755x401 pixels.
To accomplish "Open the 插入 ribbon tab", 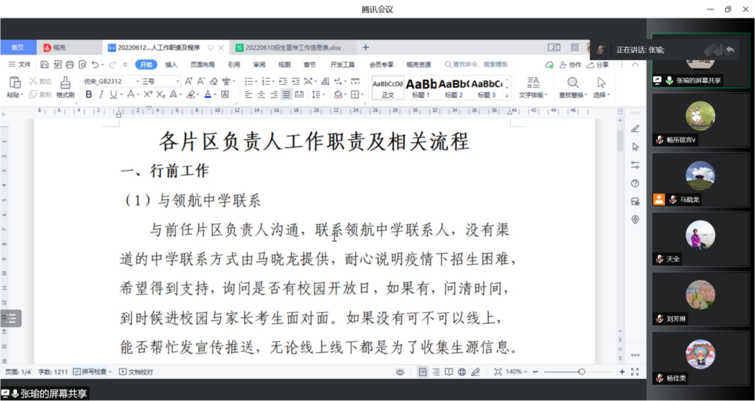I will pos(171,65).
